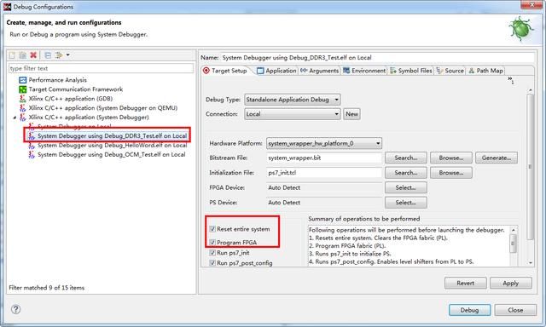Select the PS Device
The height and width of the screenshot is (327, 546).
coord(406,203)
